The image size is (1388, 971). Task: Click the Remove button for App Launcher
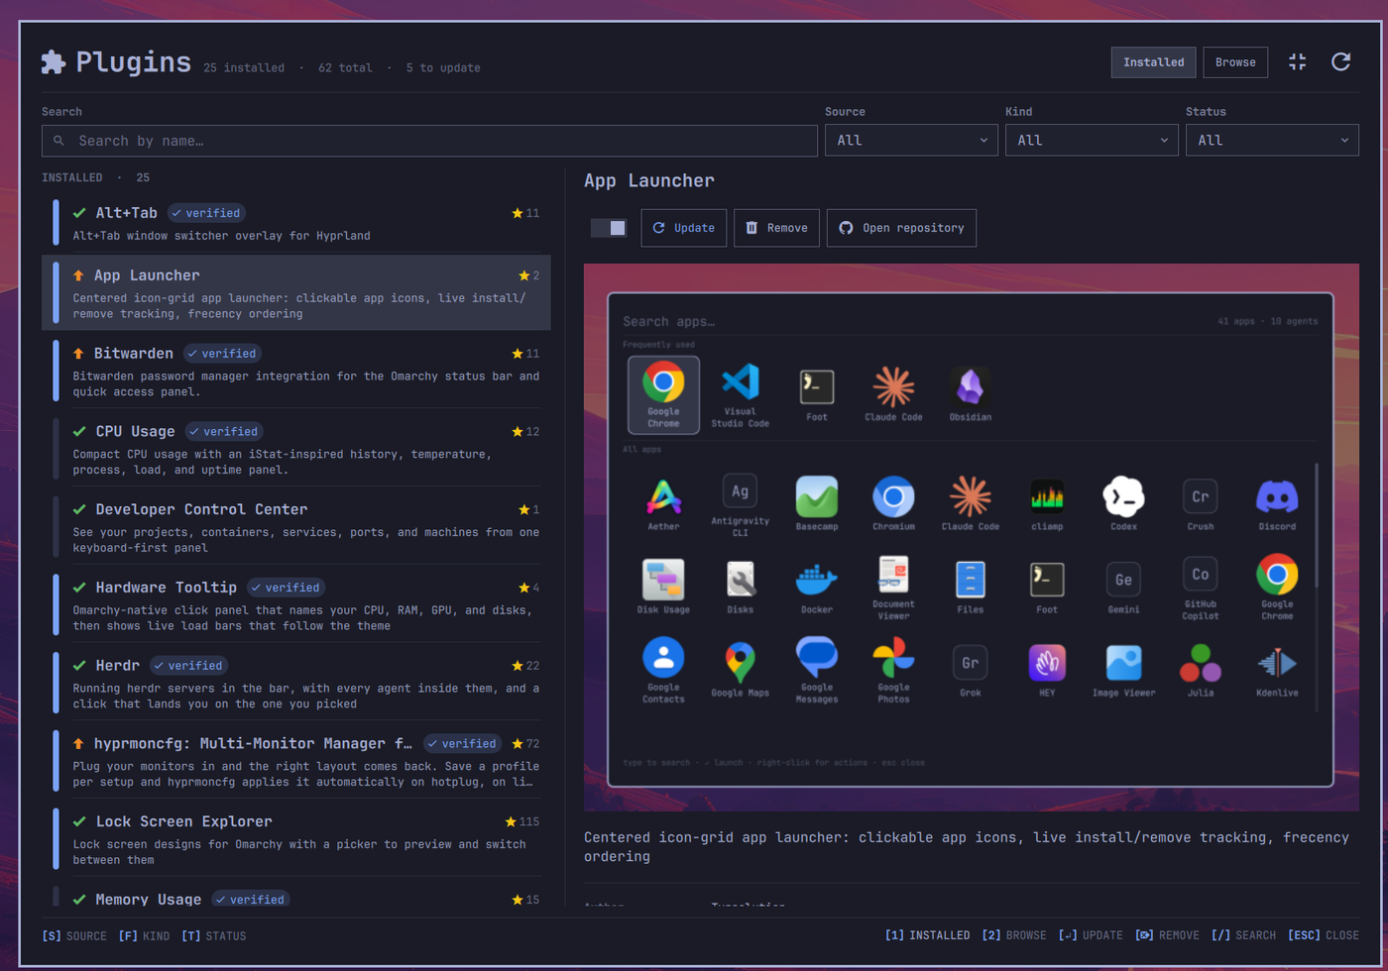tap(776, 228)
